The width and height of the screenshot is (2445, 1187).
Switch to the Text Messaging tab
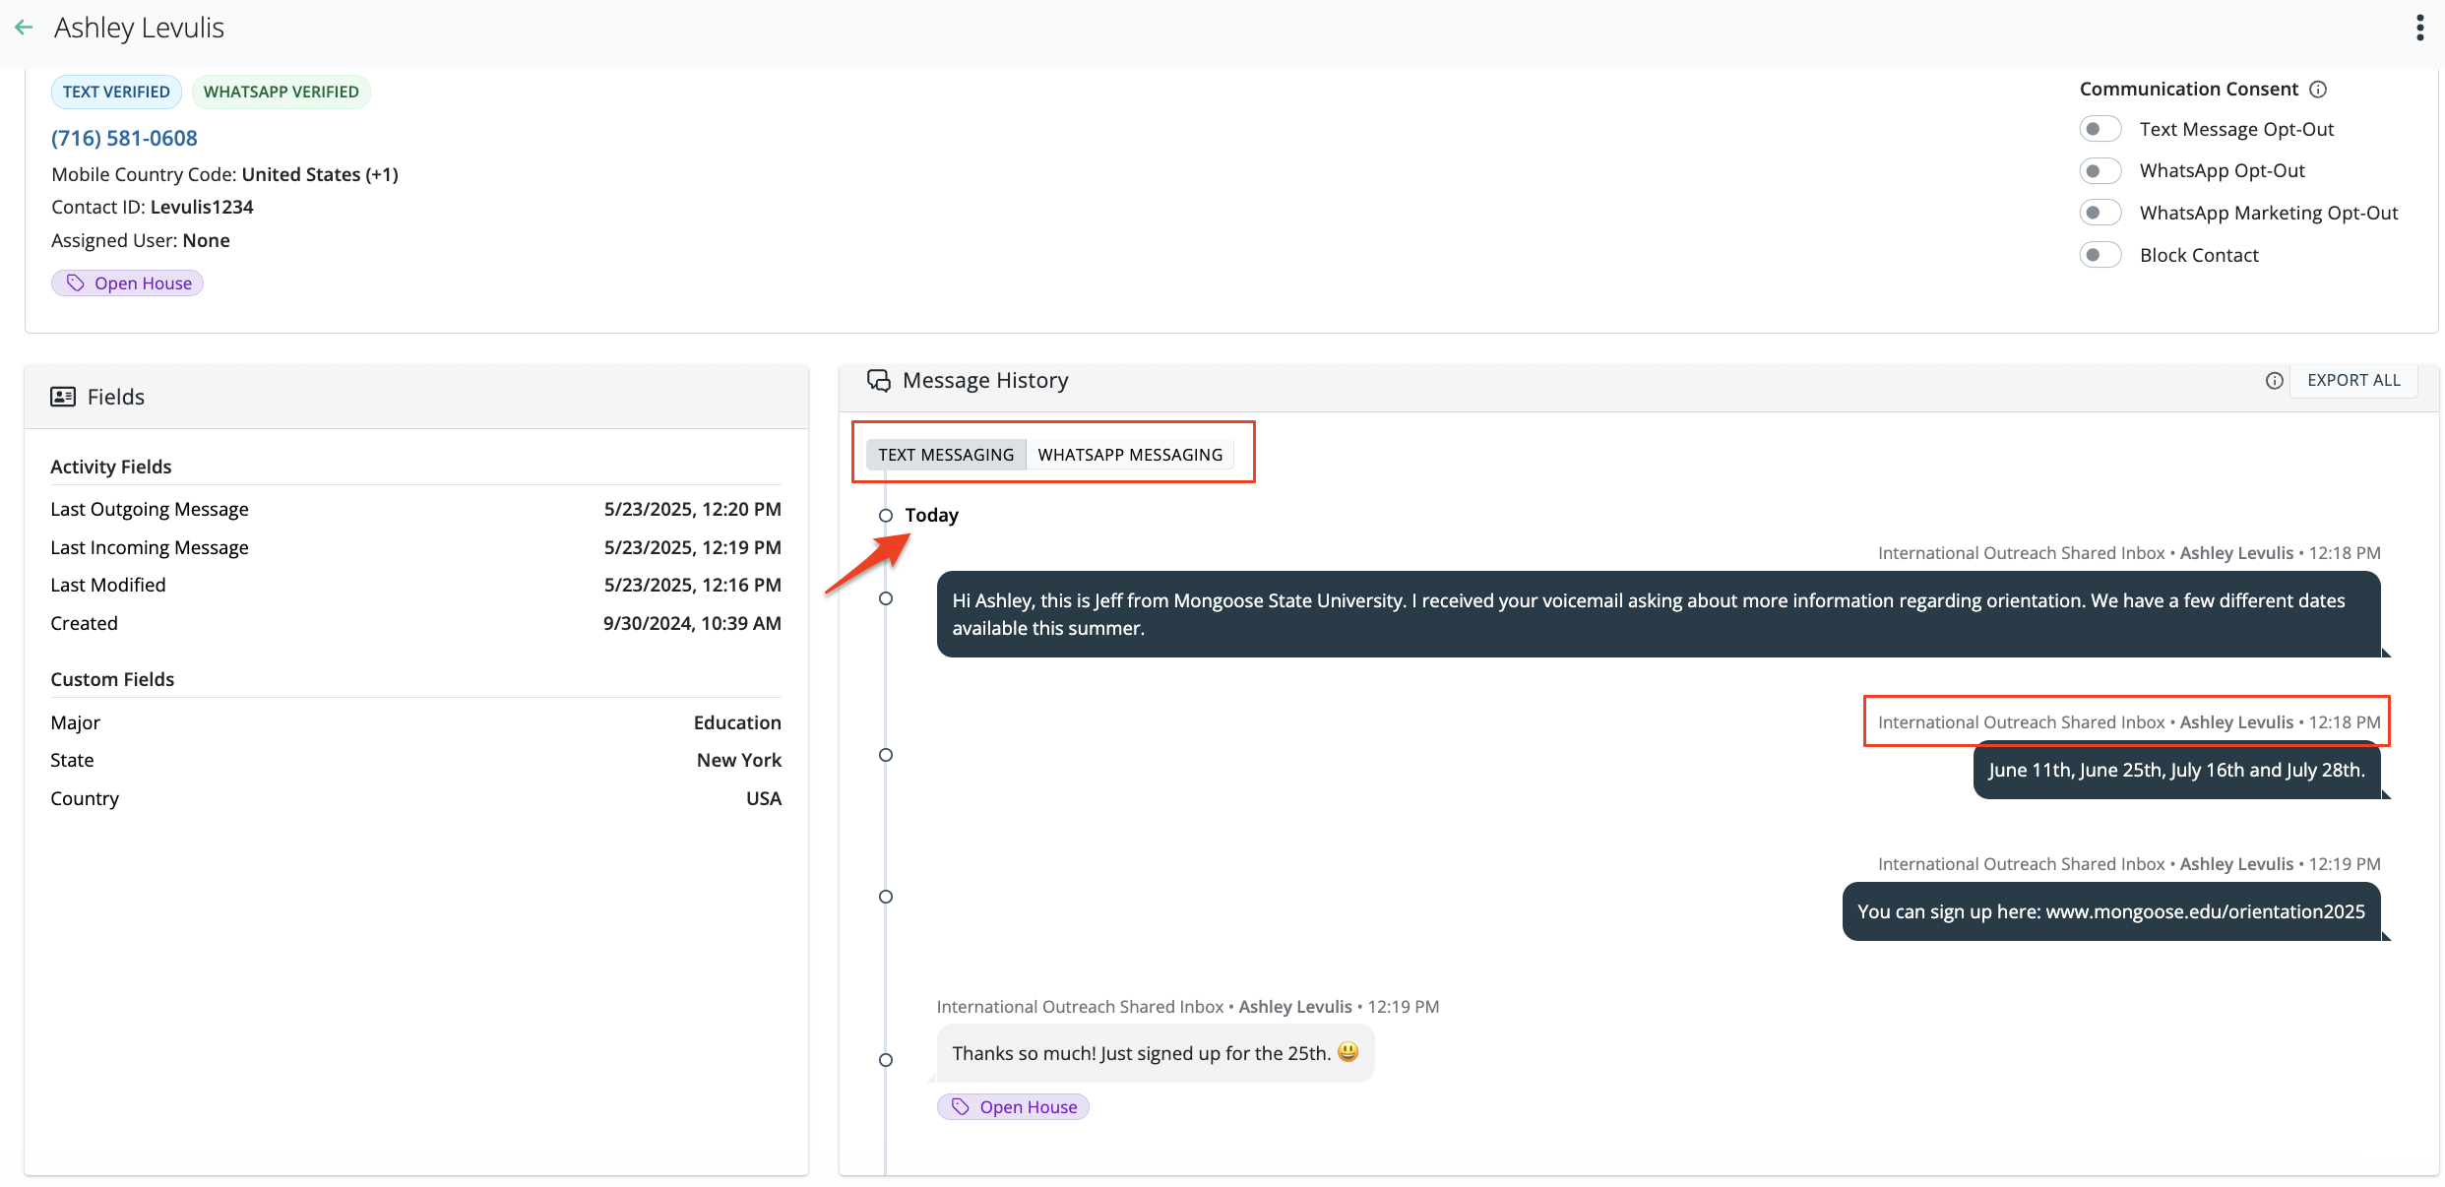pos(946,455)
